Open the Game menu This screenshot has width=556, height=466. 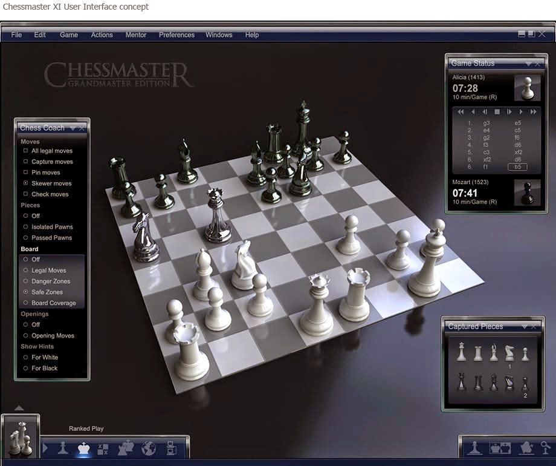click(69, 35)
